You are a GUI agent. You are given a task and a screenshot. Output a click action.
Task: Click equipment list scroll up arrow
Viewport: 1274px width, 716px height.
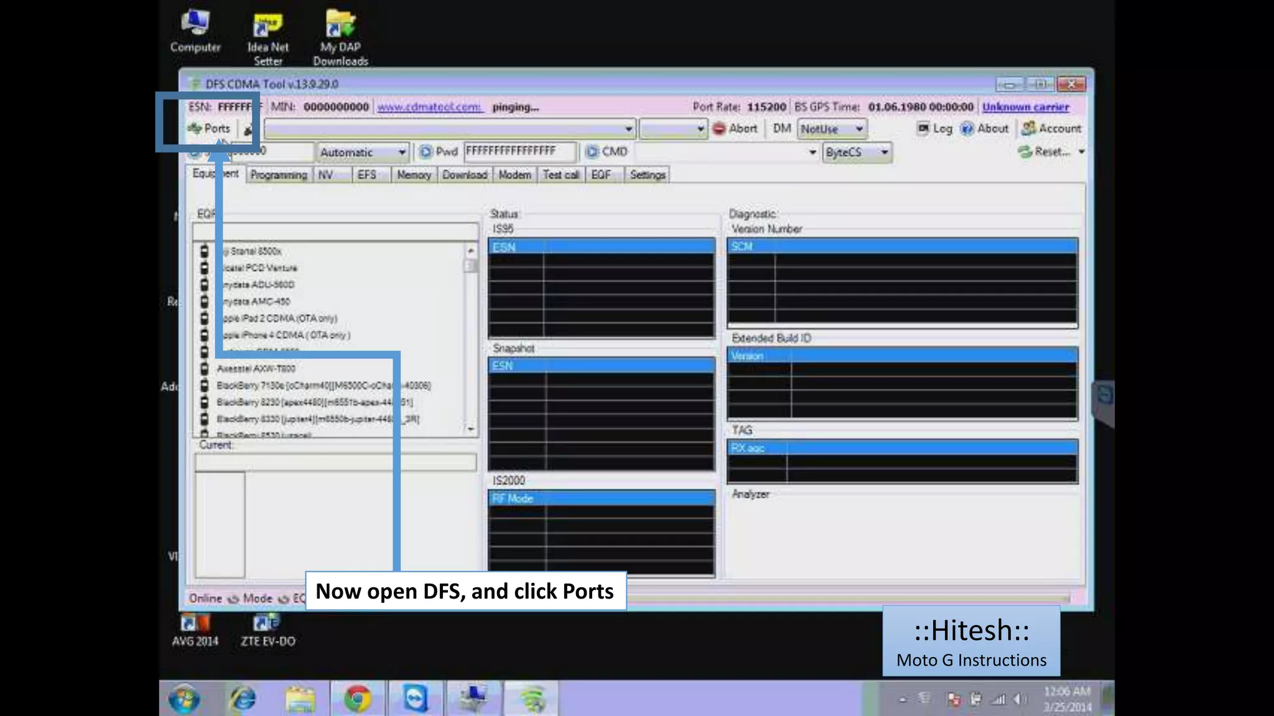coord(471,250)
